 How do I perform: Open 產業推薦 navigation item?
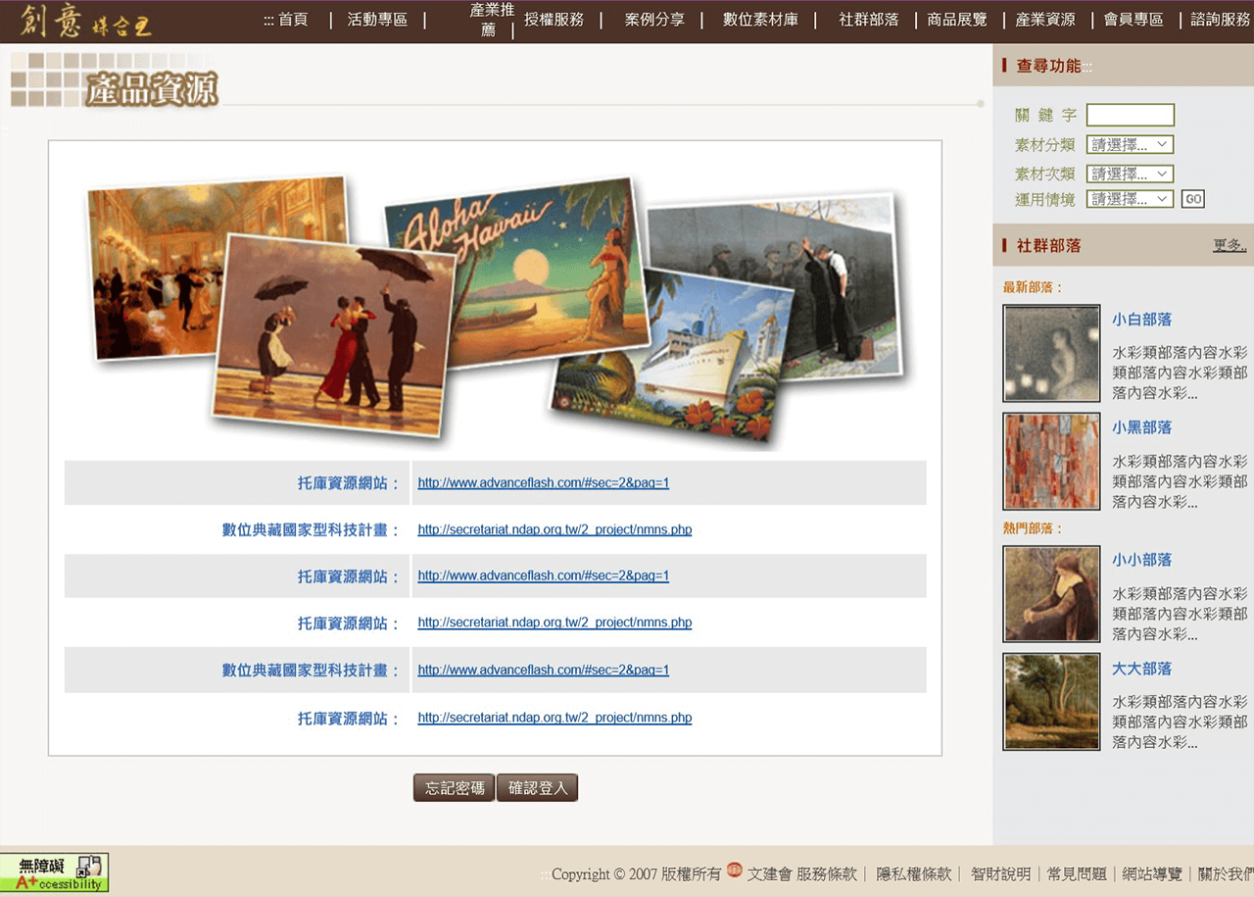492,20
